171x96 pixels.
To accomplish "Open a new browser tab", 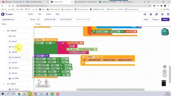I will (149, 2).
